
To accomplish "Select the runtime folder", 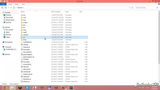I will pyautogui.click(x=54, y=35).
